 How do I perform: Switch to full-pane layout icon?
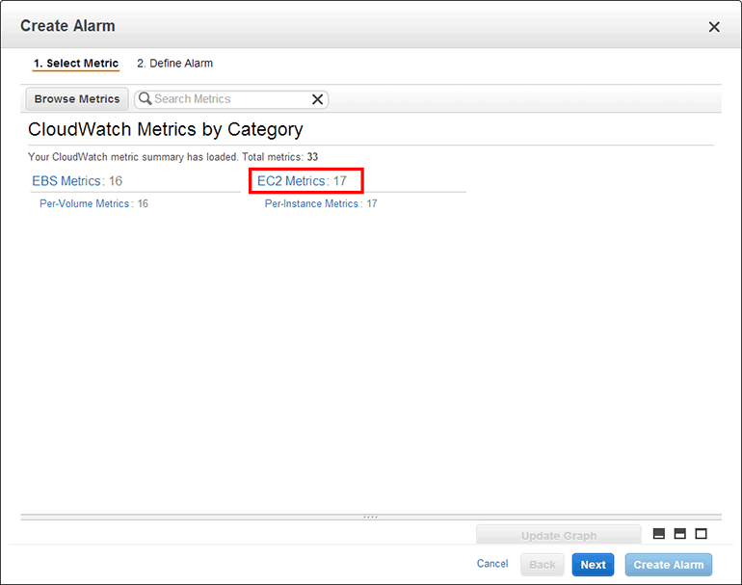701,534
